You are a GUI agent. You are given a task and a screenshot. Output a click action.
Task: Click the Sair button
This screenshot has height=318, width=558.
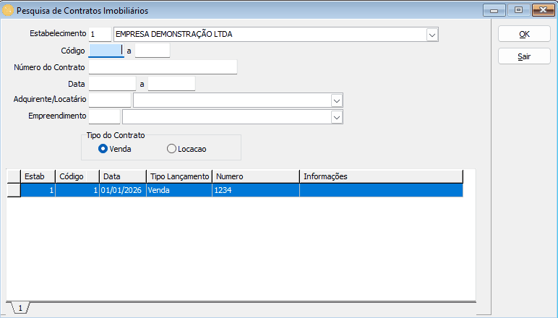[x=524, y=56]
